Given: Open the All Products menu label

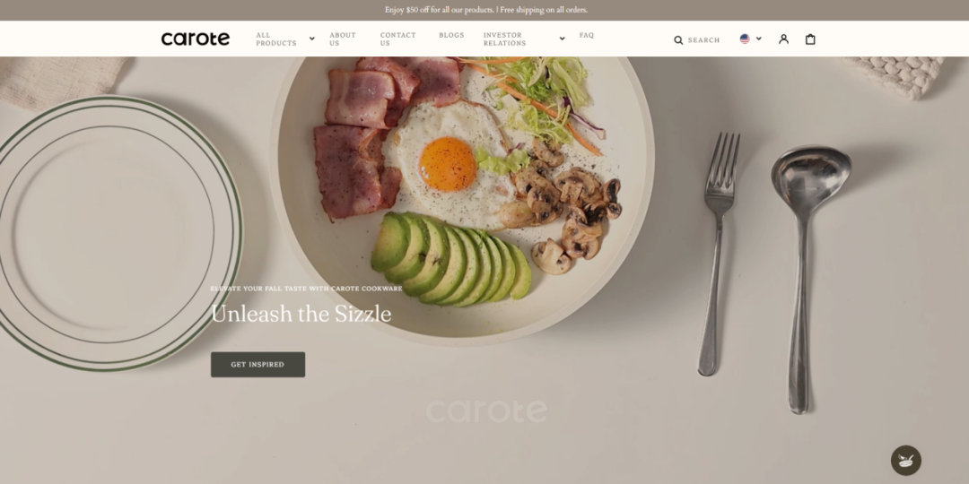Looking at the screenshot, I should tap(276, 39).
